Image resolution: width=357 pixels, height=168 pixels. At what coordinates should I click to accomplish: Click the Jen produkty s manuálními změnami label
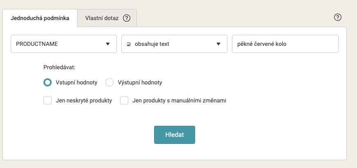(180, 100)
